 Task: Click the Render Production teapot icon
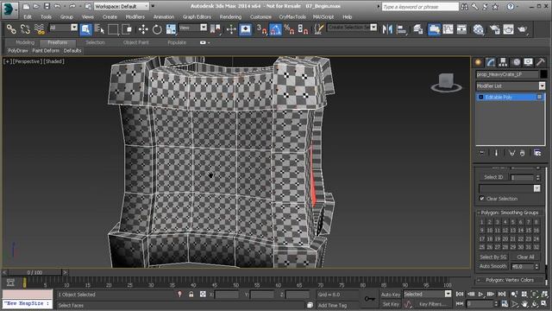point(523,29)
